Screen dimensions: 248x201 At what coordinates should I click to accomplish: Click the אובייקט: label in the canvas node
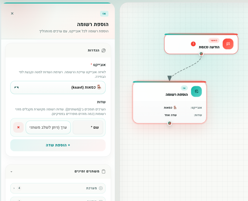tap(196, 108)
